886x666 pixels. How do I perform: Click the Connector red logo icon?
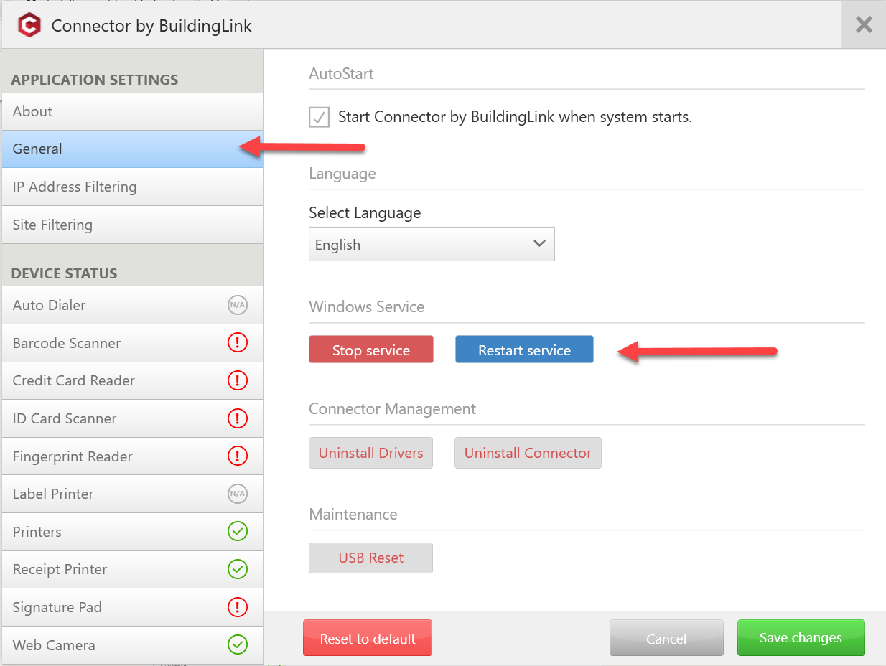(29, 25)
